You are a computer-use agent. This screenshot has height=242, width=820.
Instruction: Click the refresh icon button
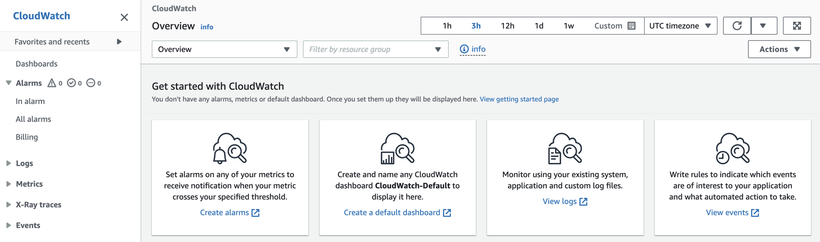pos(737,26)
